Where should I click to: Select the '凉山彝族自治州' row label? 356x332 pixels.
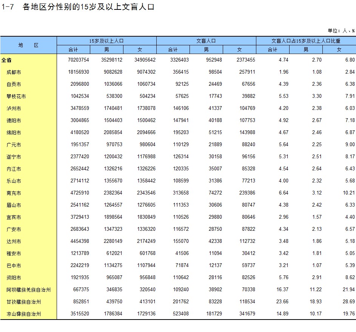point(24,314)
